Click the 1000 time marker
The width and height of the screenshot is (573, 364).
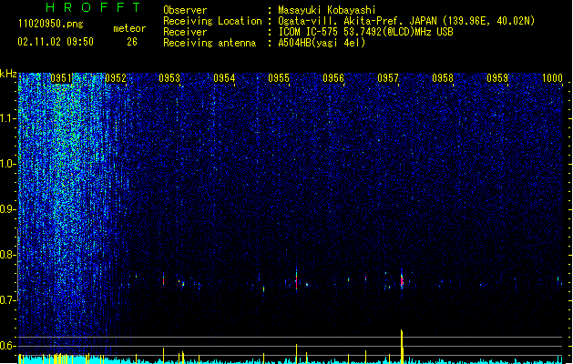pos(552,78)
